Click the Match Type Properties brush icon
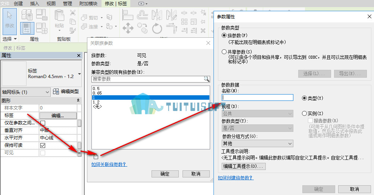 pos(73,31)
